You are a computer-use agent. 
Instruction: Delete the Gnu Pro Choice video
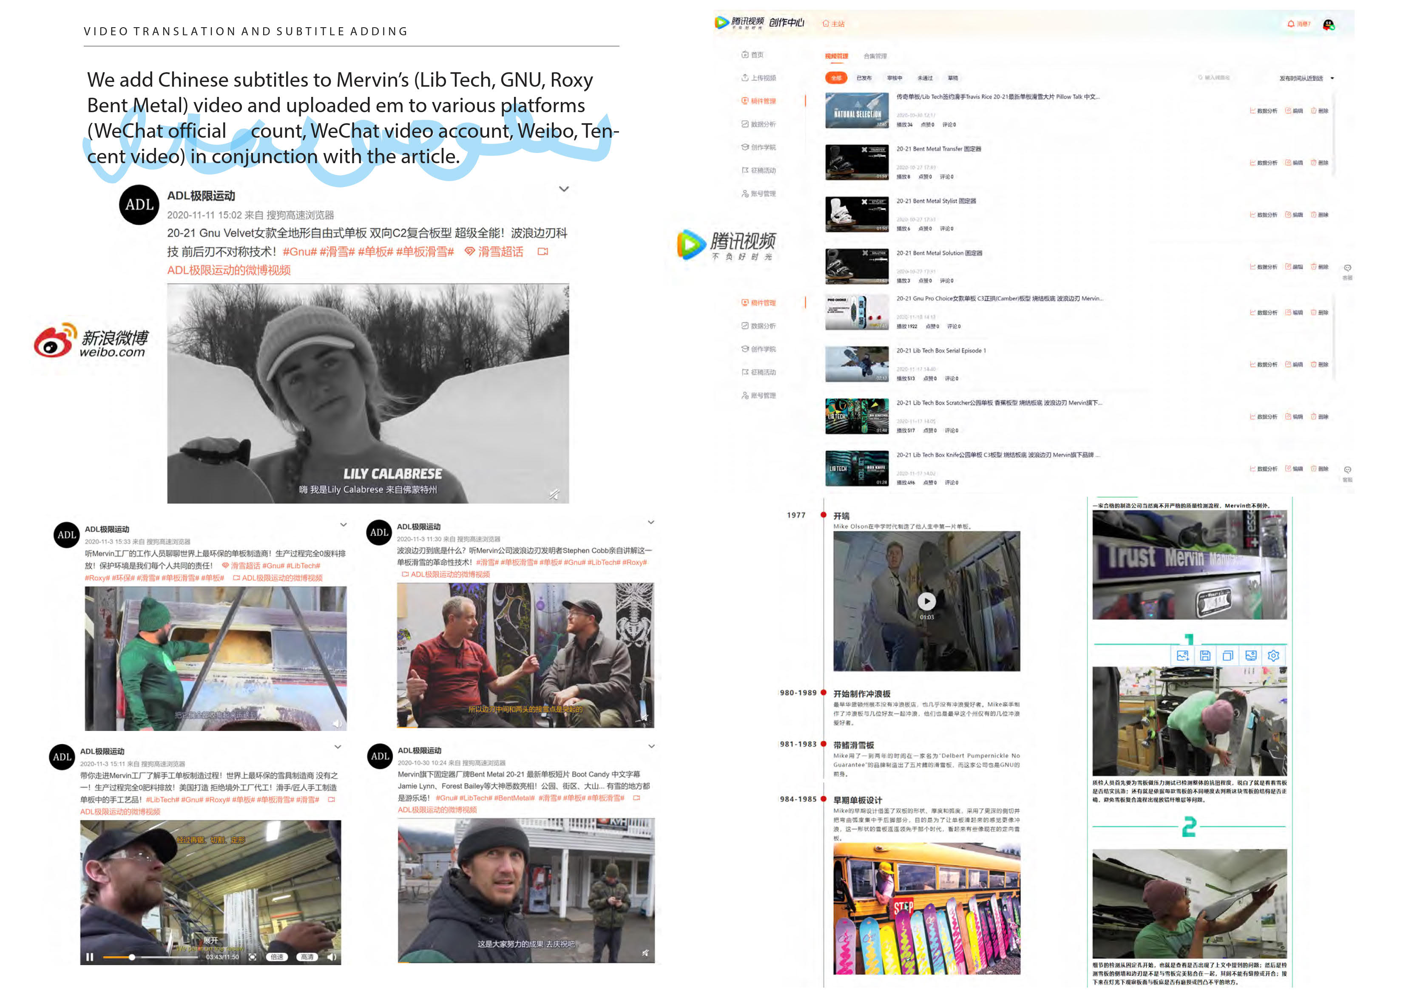click(1320, 313)
